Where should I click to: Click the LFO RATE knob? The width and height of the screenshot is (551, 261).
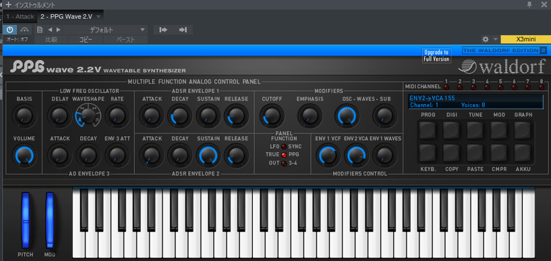[117, 115]
